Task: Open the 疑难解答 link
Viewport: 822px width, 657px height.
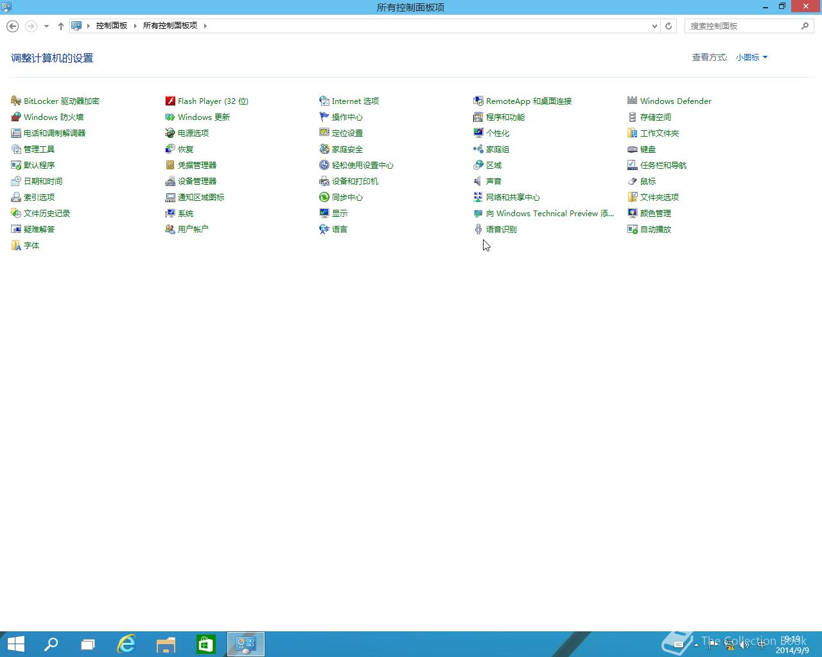Action: click(x=39, y=229)
